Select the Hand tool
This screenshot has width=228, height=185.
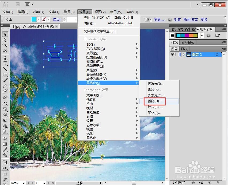tap(5, 184)
